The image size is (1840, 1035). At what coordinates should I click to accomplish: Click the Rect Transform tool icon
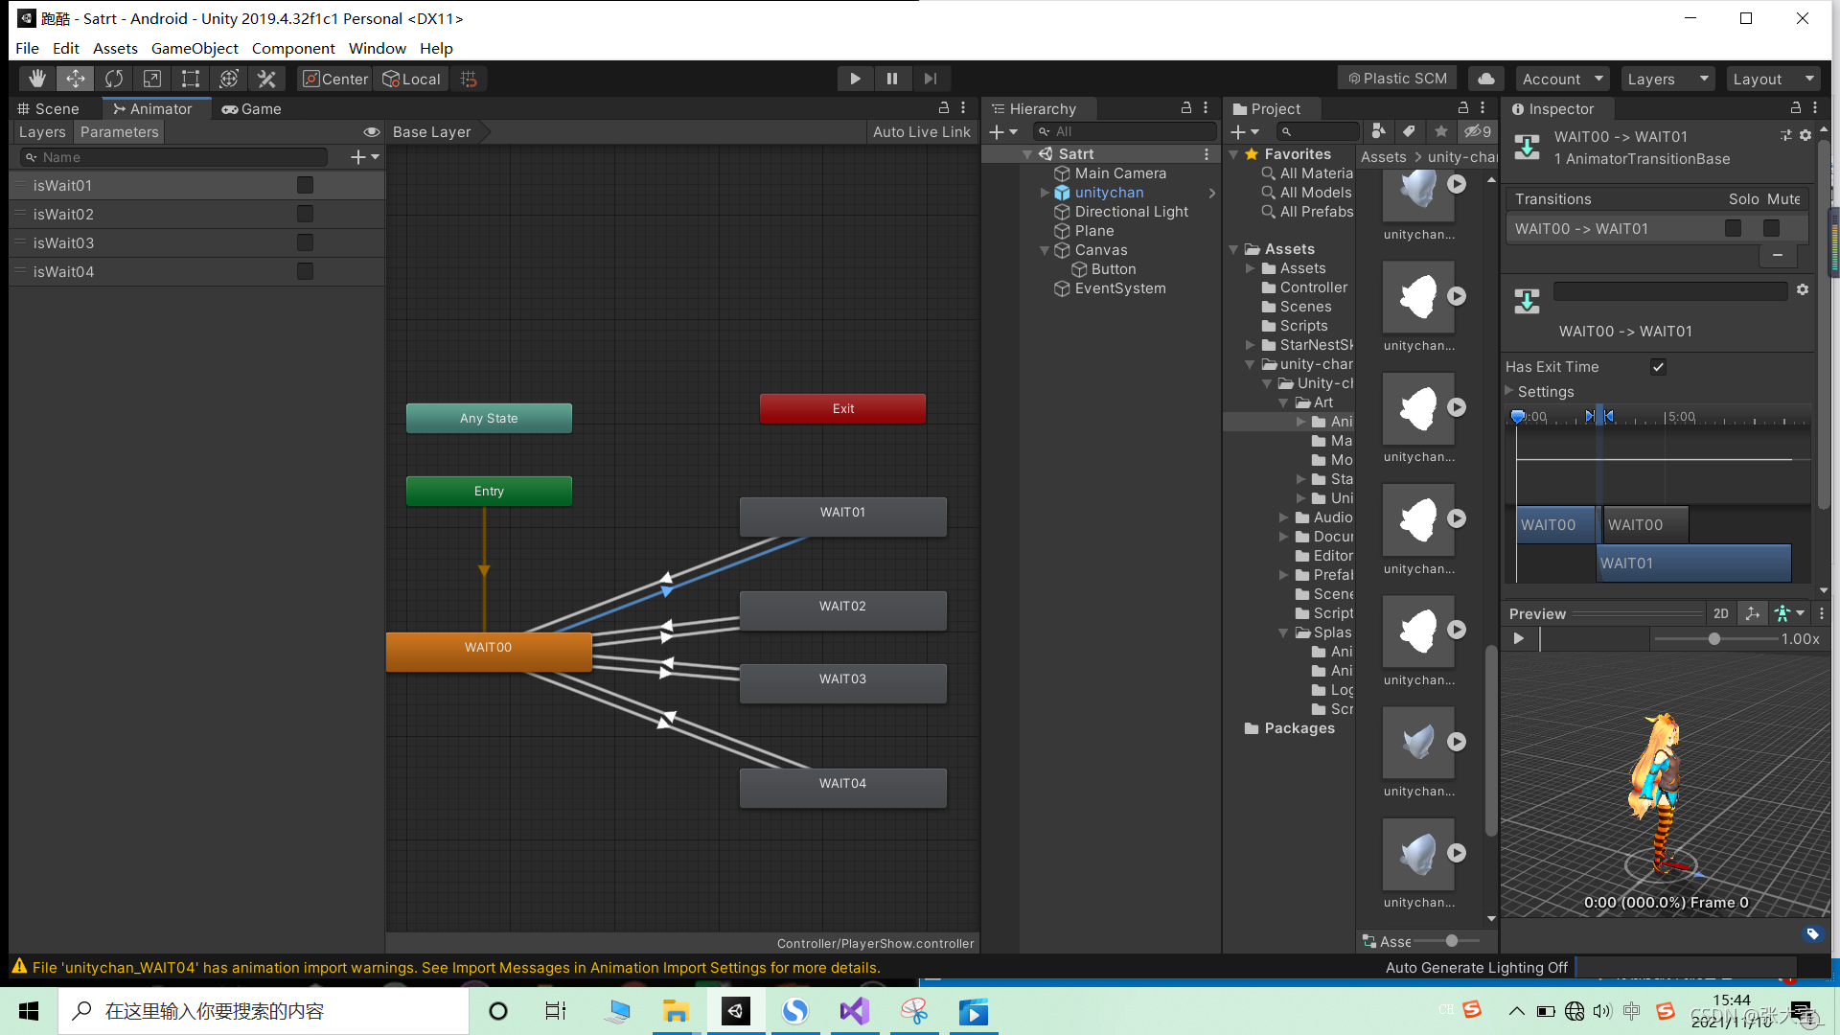190,79
